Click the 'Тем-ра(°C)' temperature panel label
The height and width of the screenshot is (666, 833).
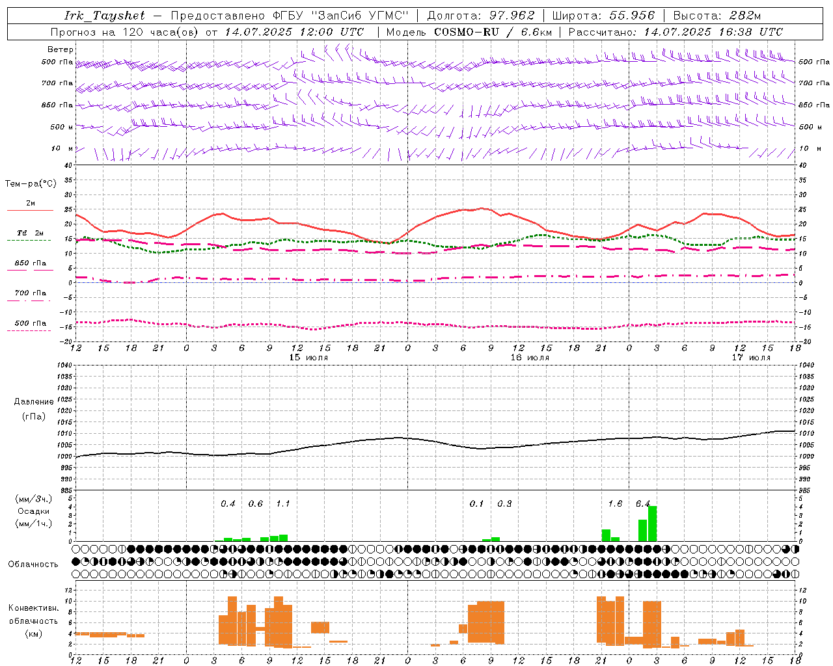(x=31, y=184)
